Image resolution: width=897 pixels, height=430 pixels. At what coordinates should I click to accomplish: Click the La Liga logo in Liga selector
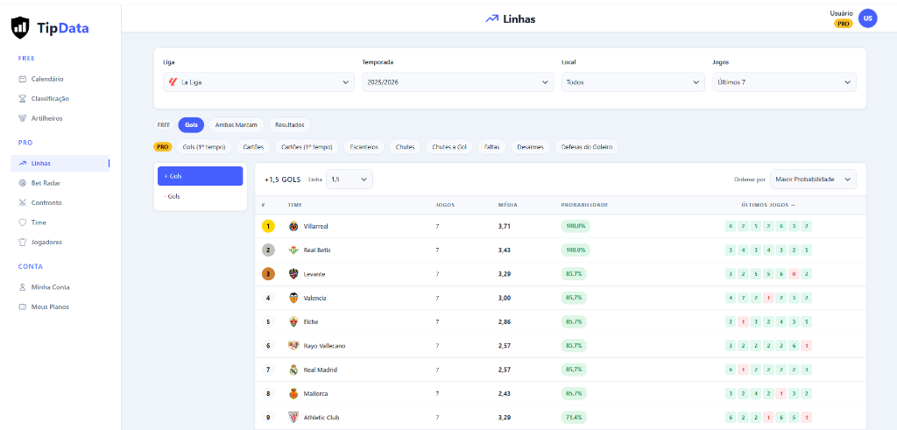point(173,81)
